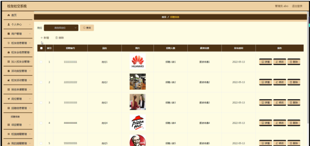Expand the 报名申请管理 chevron
Viewport: 310px width, 146px height.
point(30,89)
